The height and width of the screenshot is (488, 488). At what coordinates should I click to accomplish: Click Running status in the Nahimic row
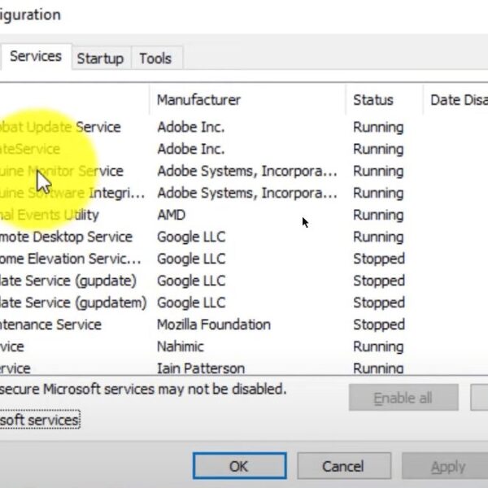378,346
